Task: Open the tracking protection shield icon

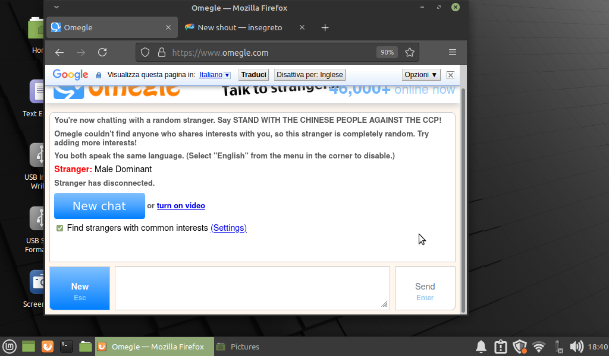Action: pyautogui.click(x=145, y=52)
